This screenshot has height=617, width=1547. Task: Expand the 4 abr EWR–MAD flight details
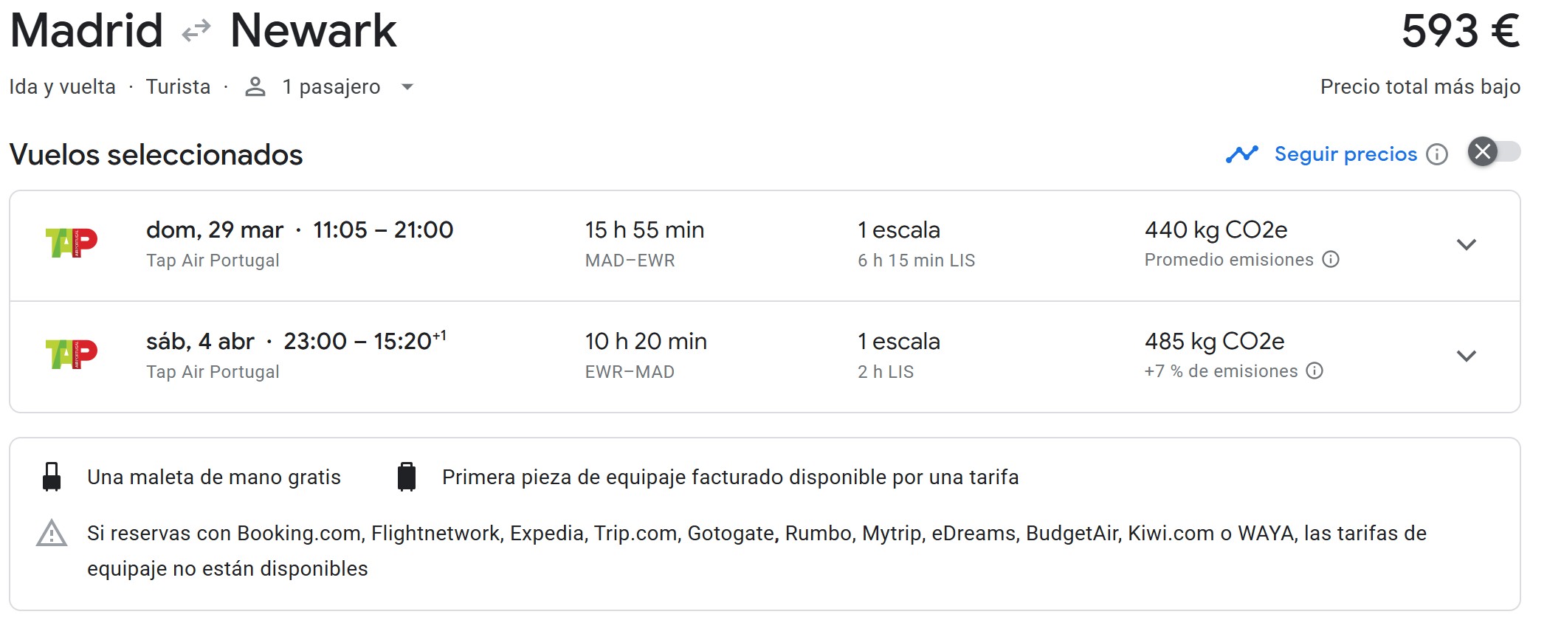pyautogui.click(x=1466, y=356)
